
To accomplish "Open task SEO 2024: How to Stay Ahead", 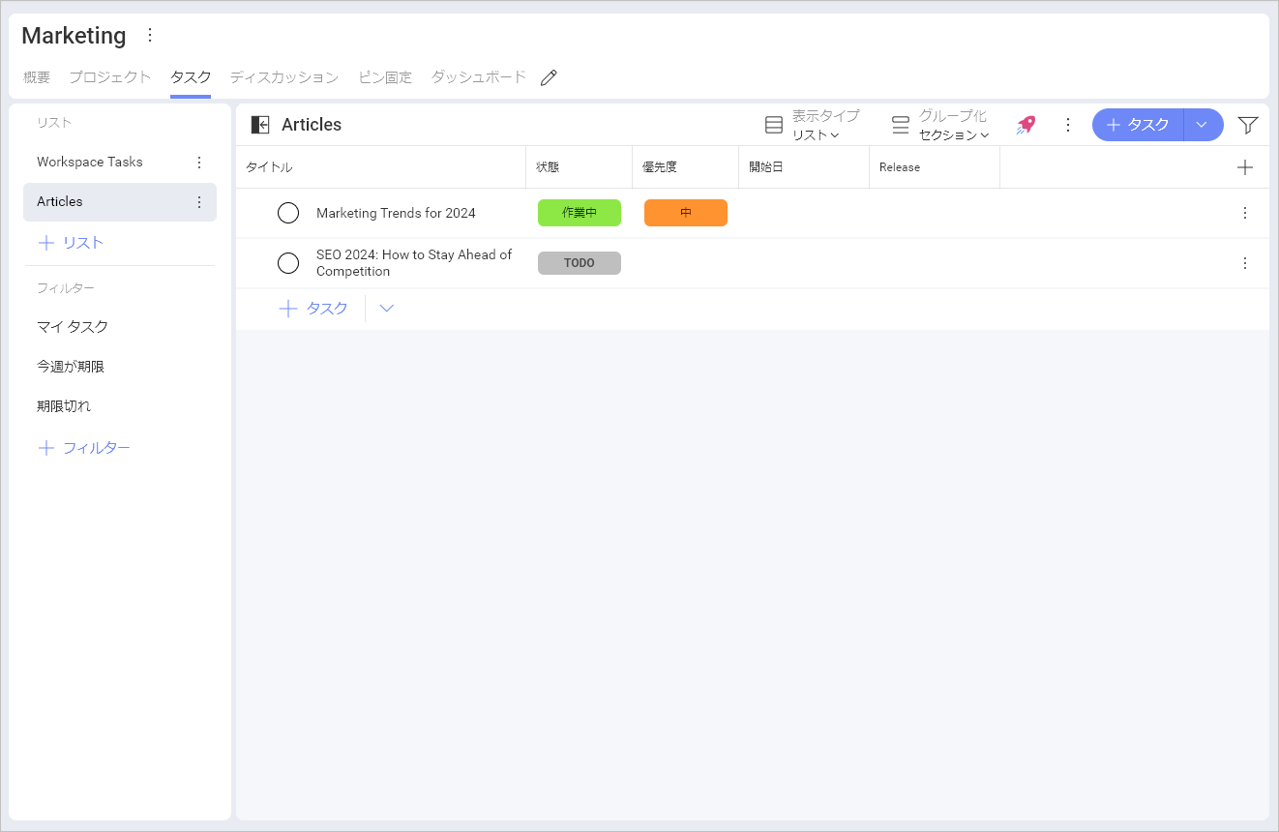I will (x=414, y=263).
